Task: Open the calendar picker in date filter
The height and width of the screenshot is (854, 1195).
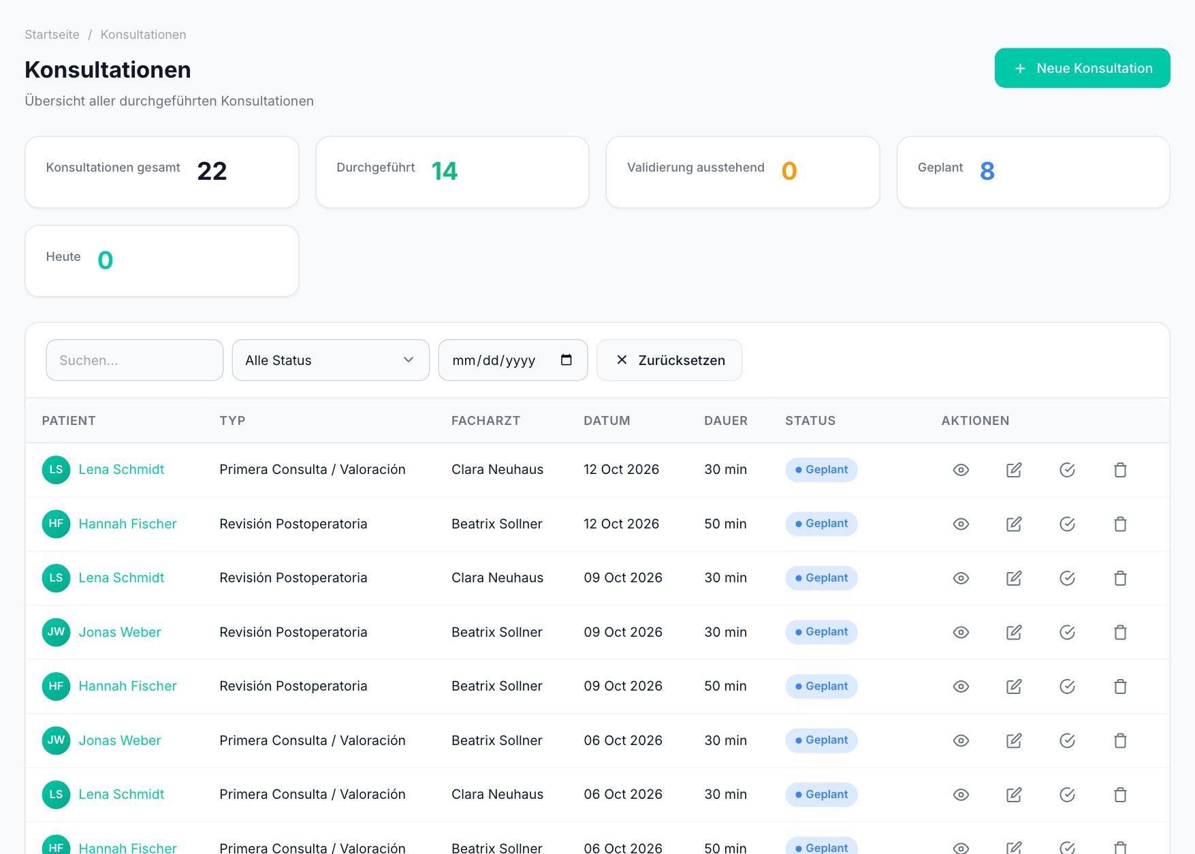Action: click(x=566, y=360)
